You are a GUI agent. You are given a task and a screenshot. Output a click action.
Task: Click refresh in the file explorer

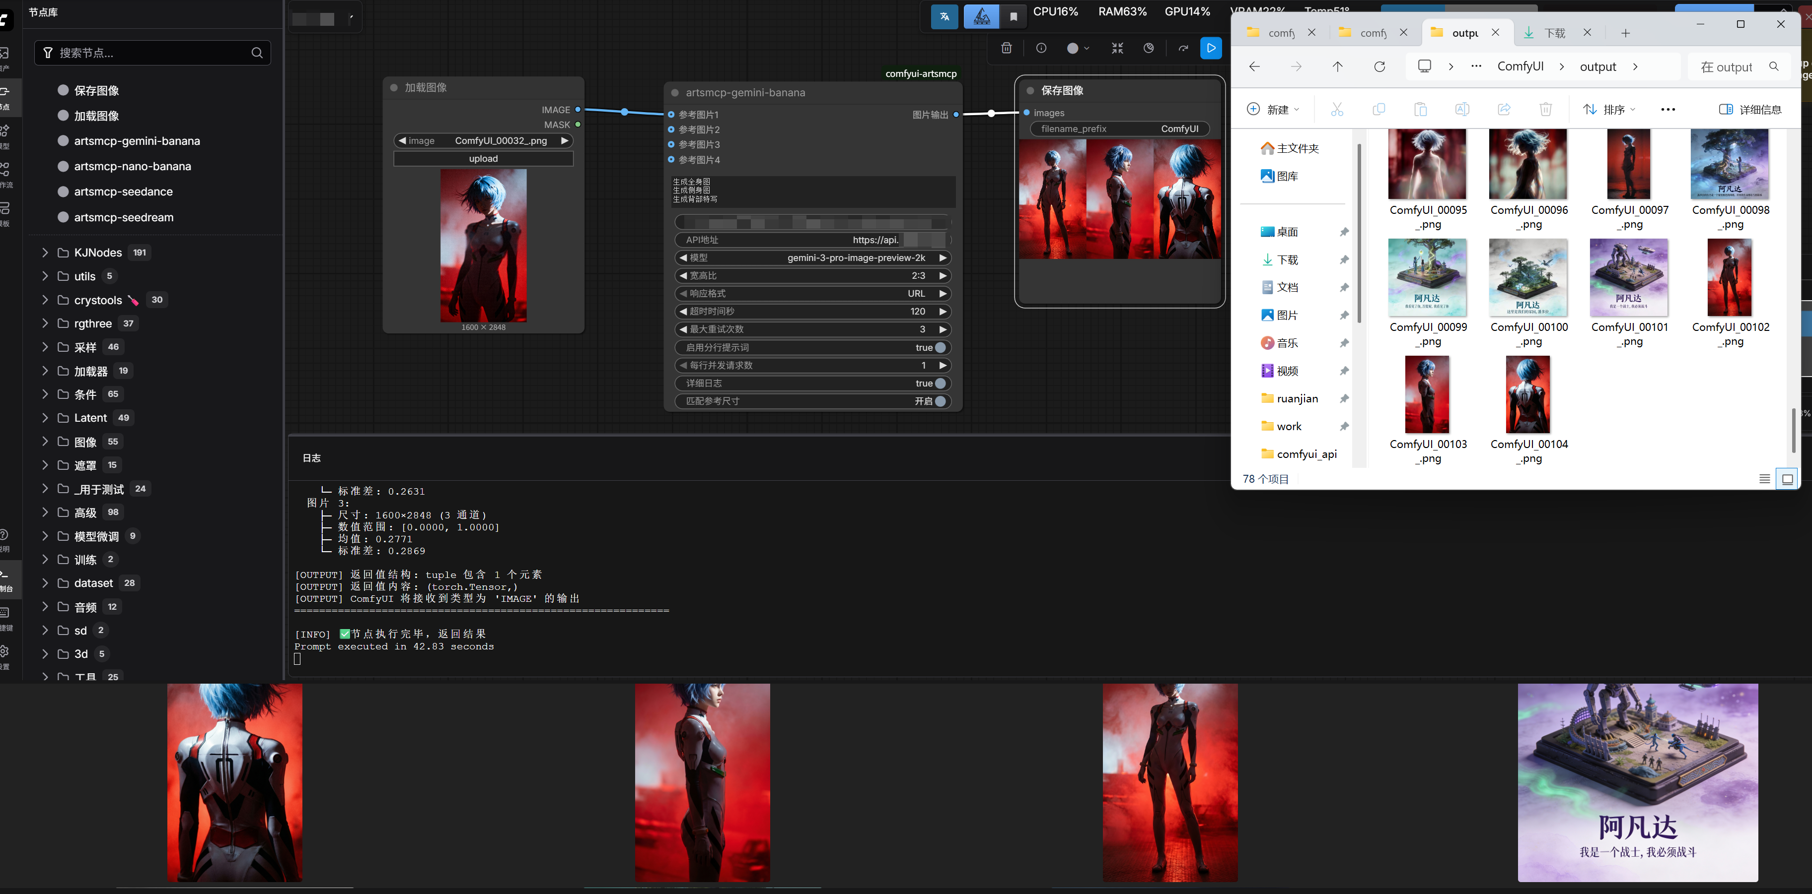click(x=1379, y=67)
